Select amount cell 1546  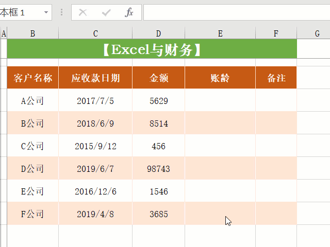click(x=158, y=191)
